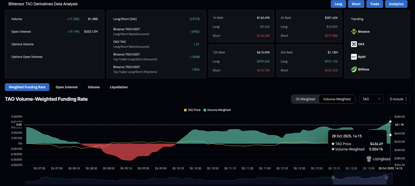The height and width of the screenshot is (186, 415).
Task: Open the Analytics button
Action: click(396, 4)
